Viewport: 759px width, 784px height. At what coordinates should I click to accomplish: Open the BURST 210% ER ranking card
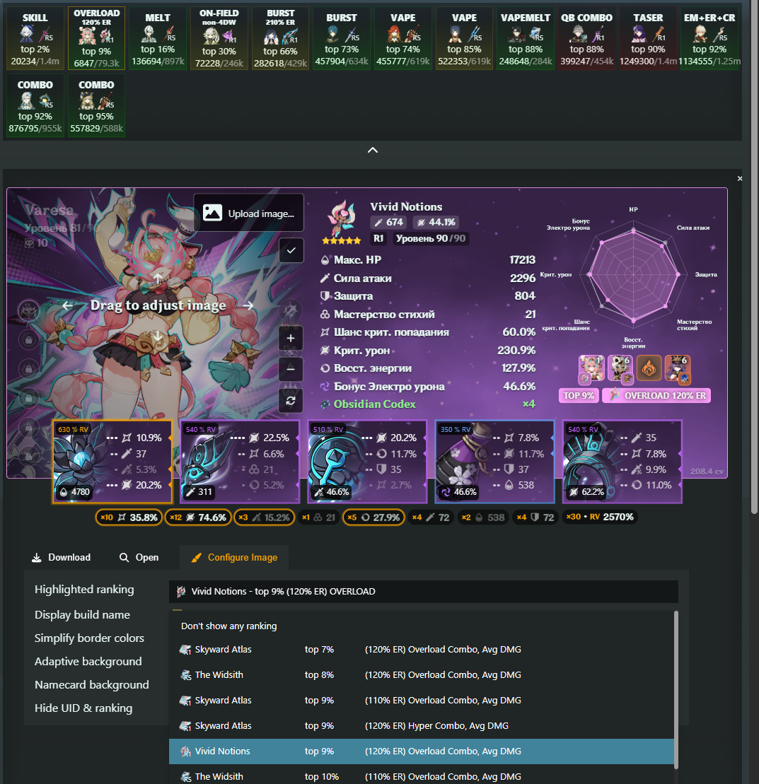coord(280,38)
